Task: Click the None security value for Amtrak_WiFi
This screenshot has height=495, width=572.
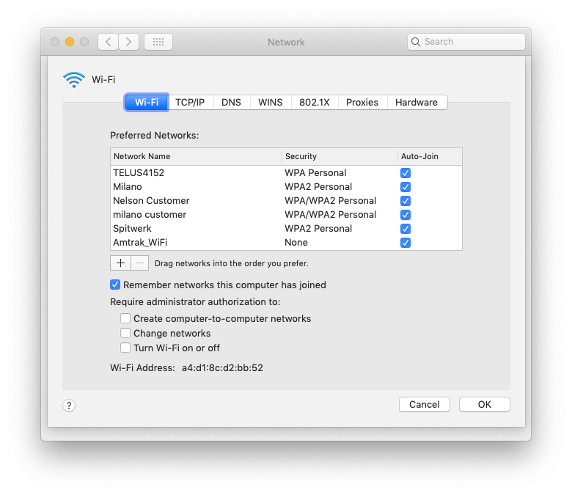Action: tap(296, 243)
